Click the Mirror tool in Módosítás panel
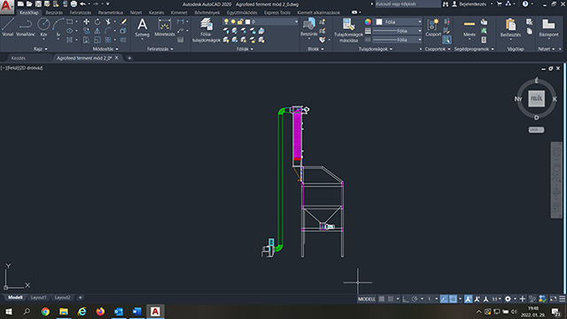The height and width of the screenshot is (319, 567). point(97,31)
